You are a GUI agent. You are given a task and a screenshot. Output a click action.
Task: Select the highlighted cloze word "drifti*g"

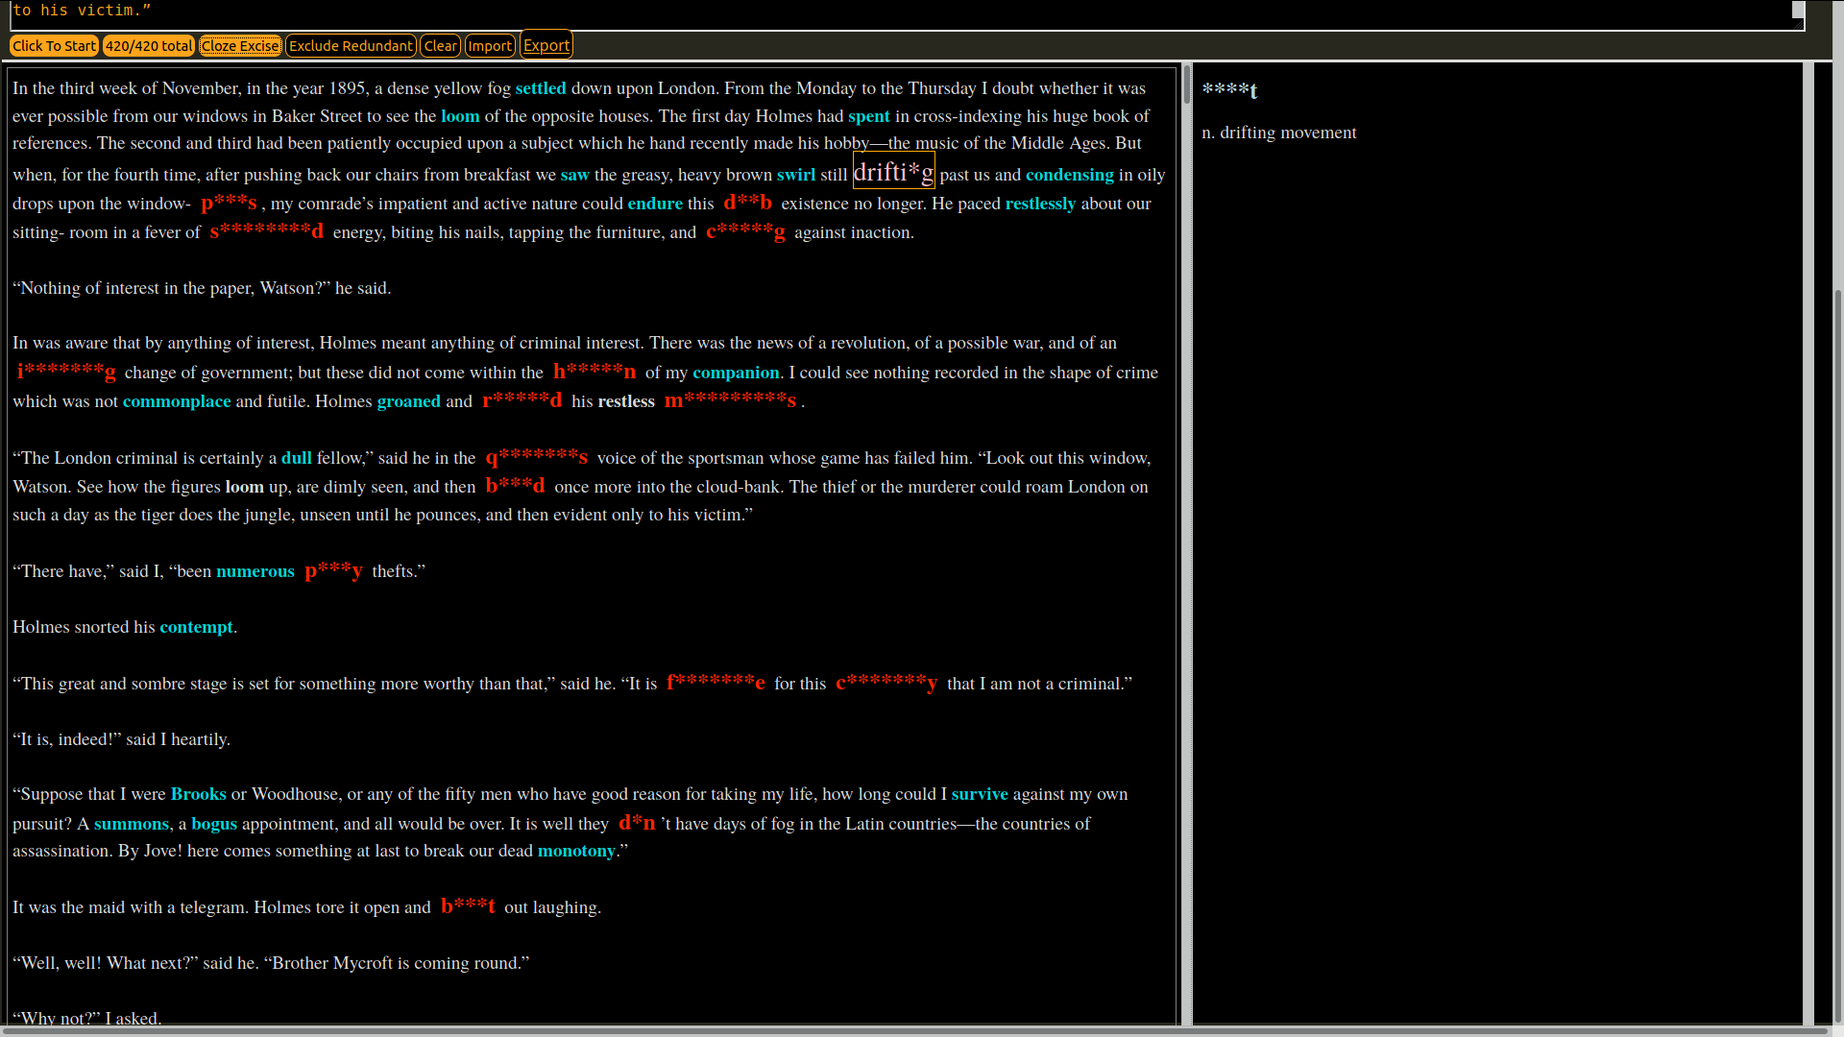(x=893, y=172)
